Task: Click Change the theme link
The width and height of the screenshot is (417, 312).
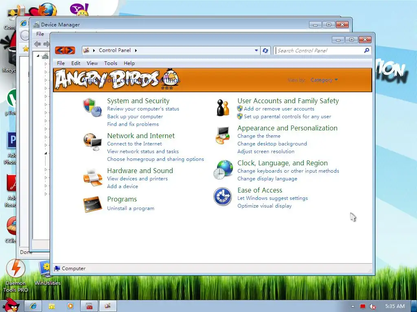Action: click(259, 136)
